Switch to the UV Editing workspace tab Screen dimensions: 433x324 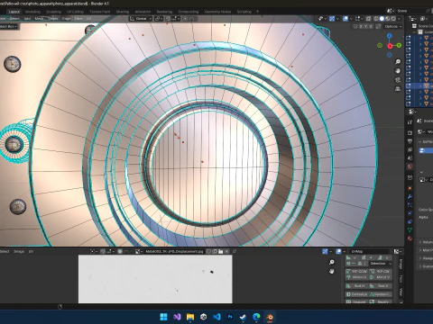[75, 12]
